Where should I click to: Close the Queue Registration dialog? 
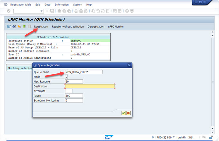(x=129, y=65)
